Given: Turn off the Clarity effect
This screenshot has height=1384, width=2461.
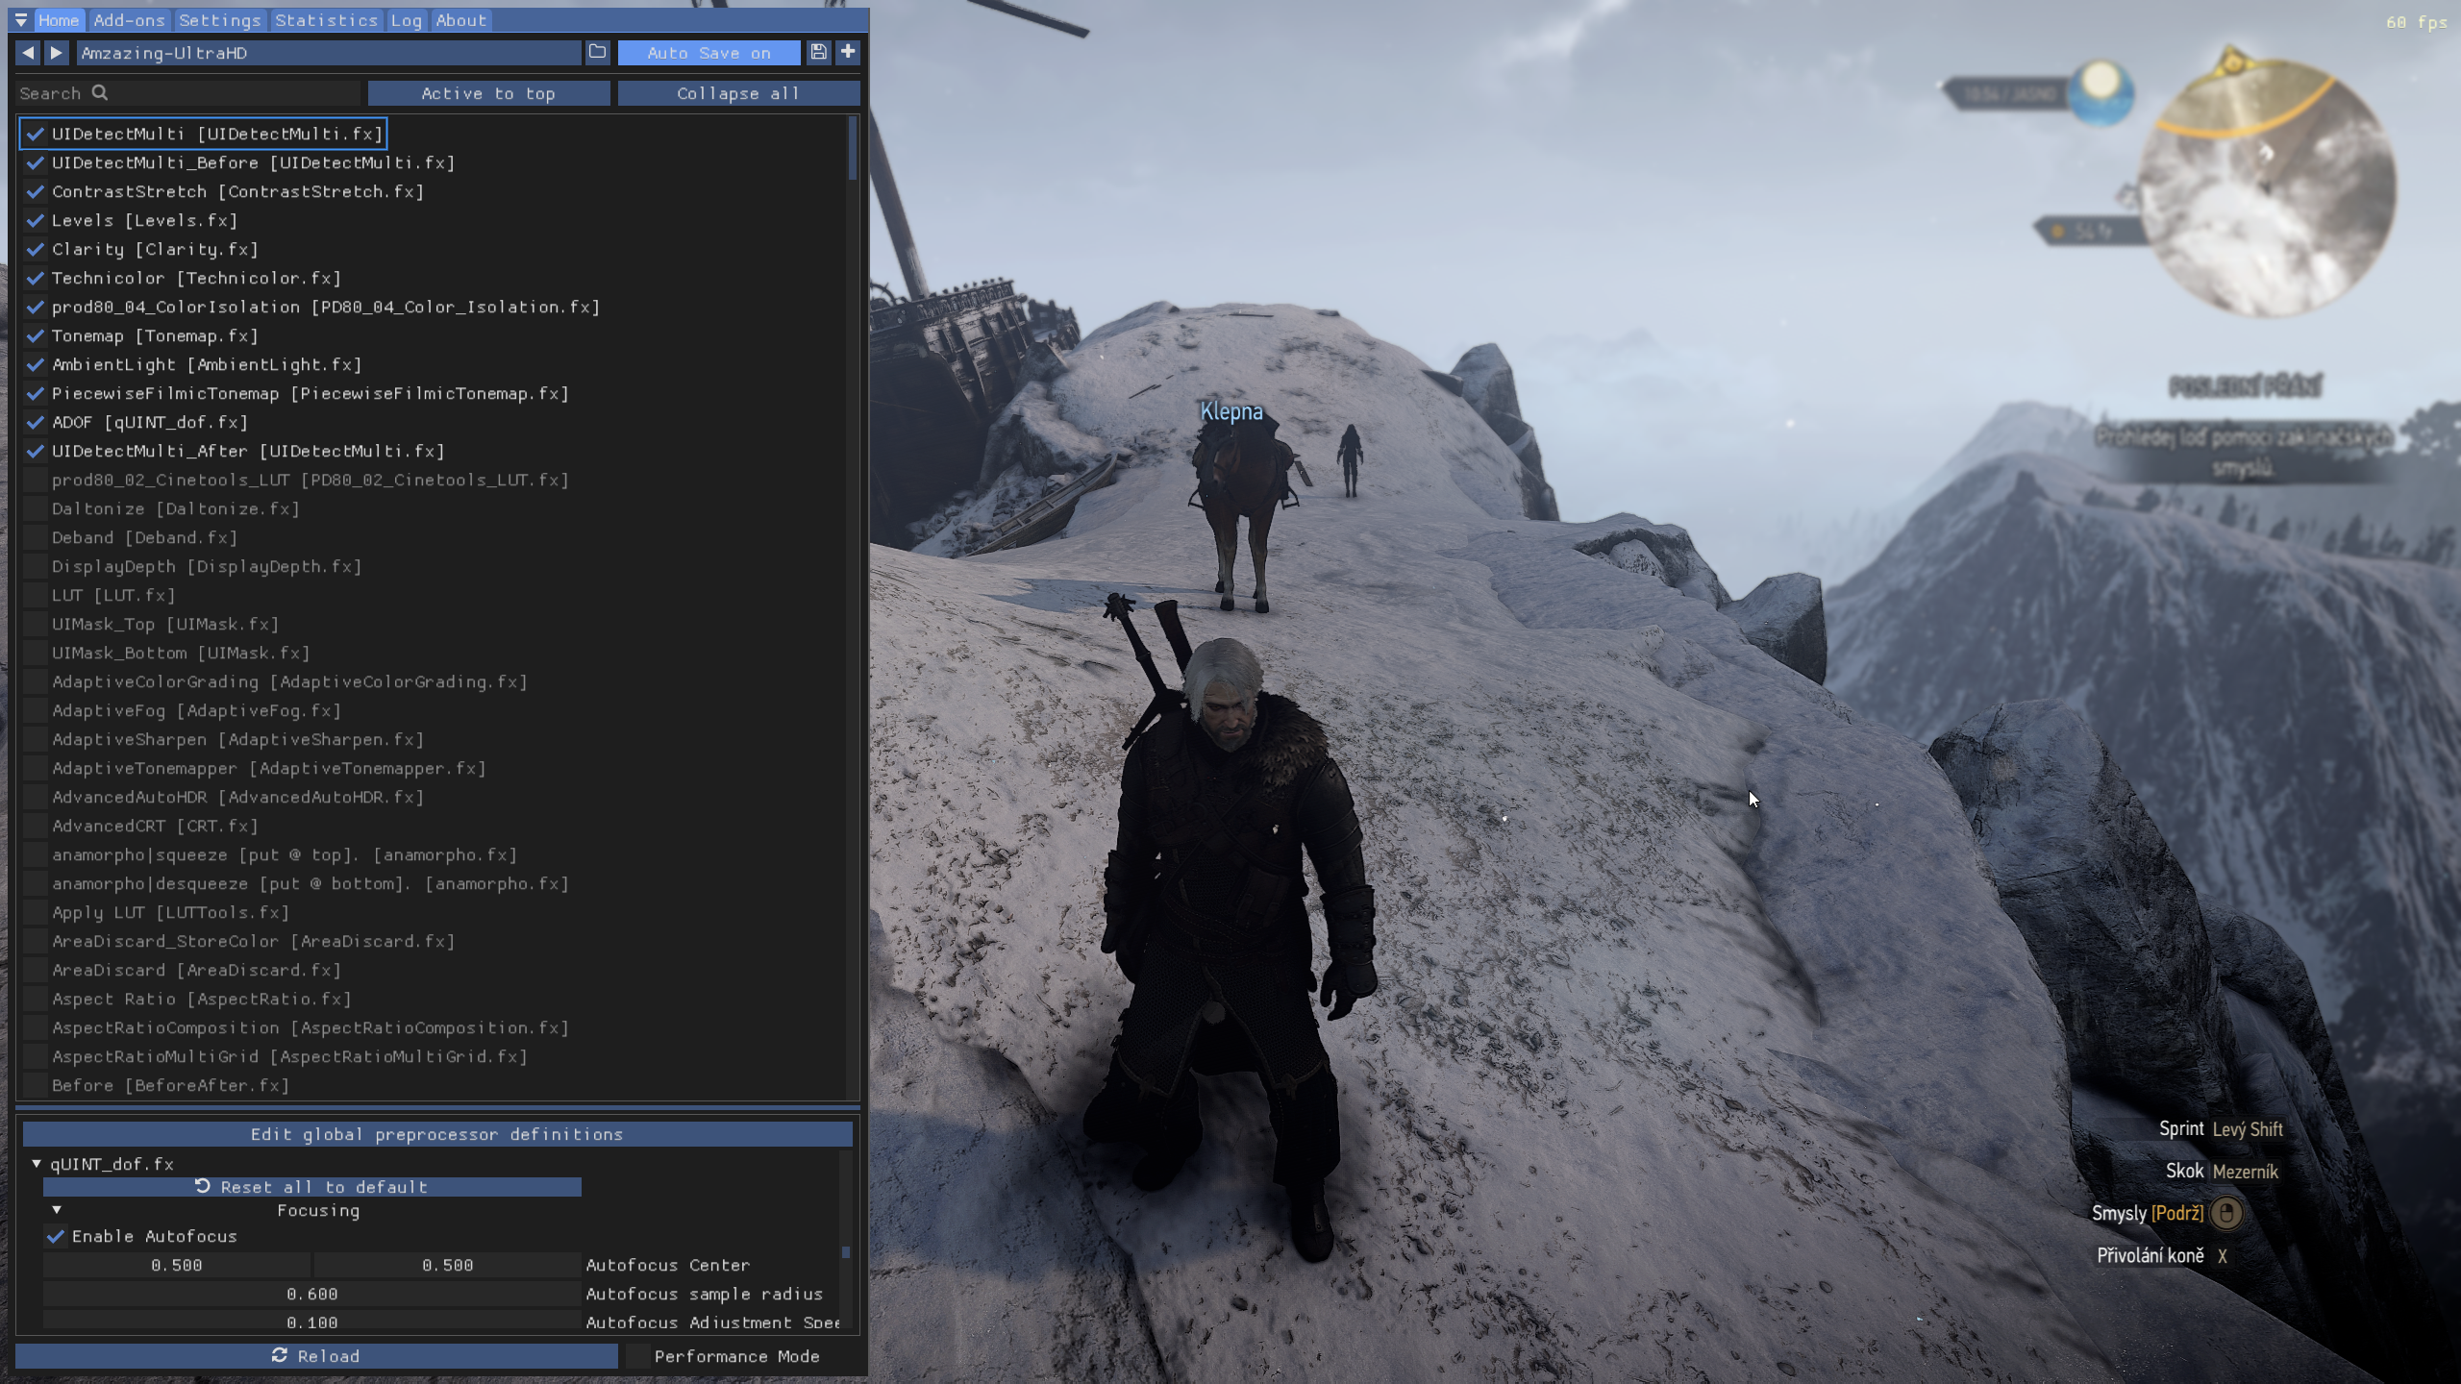Looking at the screenshot, I should [36, 249].
